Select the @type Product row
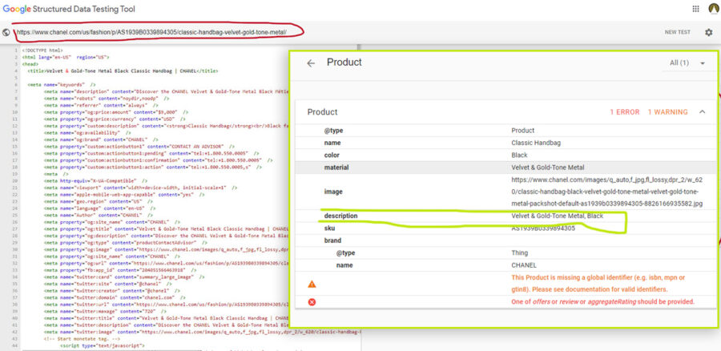The width and height of the screenshot is (721, 351). pyautogui.click(x=506, y=131)
